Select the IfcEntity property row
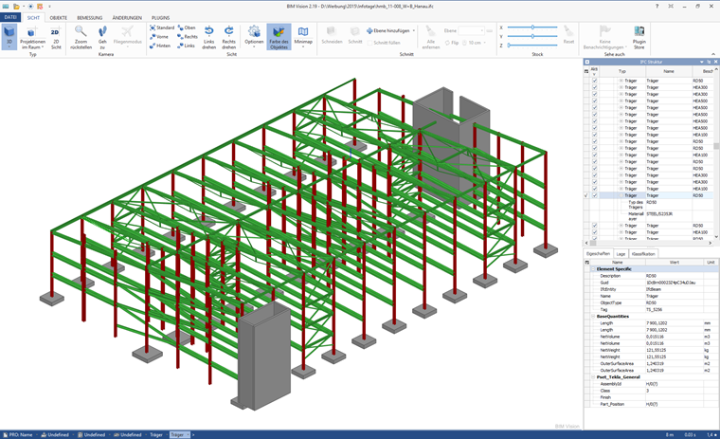 (652, 289)
